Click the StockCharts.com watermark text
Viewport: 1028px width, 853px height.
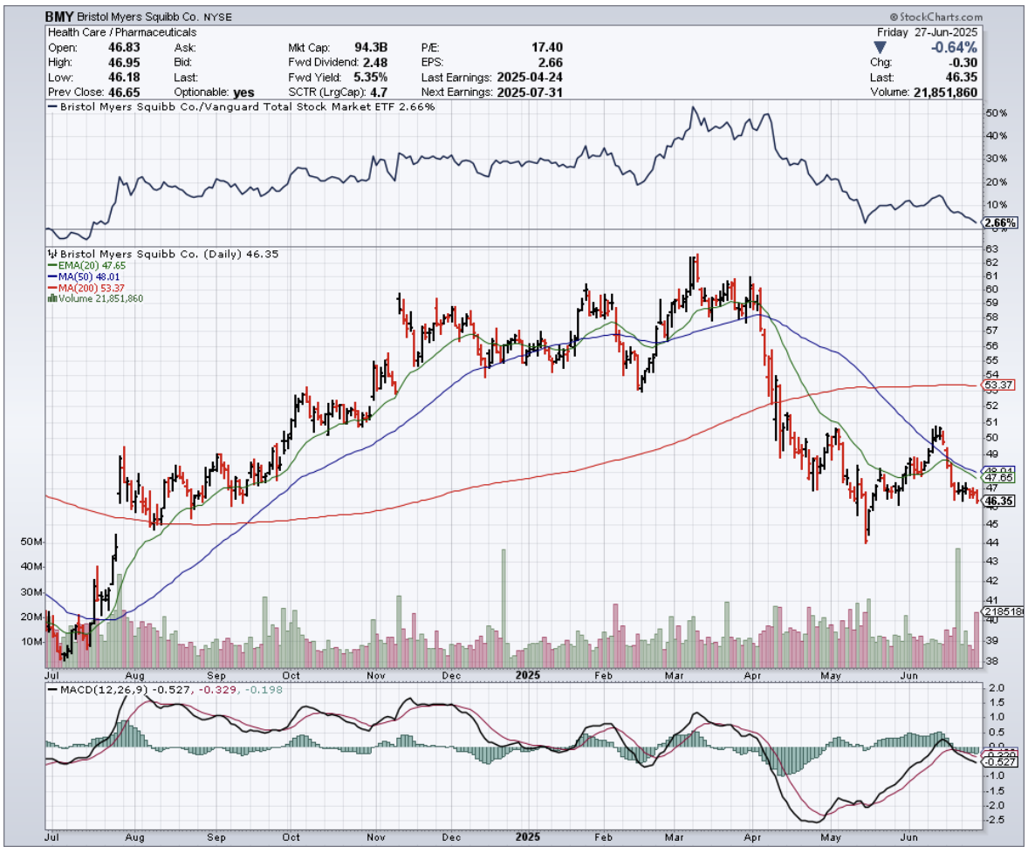coord(935,17)
